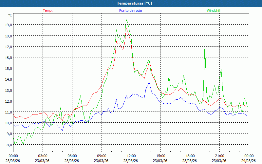Click the Temp. legend label

(48, 10)
